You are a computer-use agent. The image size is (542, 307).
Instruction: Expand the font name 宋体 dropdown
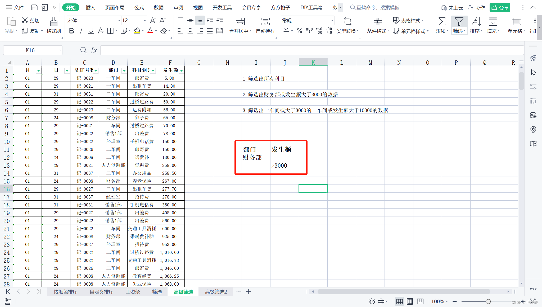pos(119,21)
